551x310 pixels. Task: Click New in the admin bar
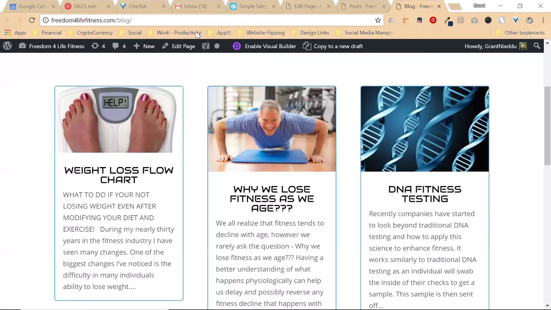(144, 46)
